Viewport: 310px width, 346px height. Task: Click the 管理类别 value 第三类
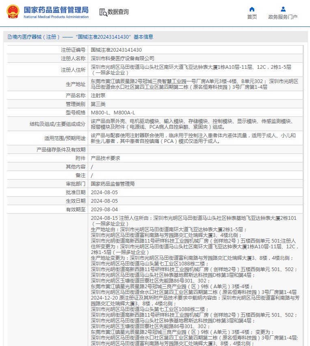[97, 104]
